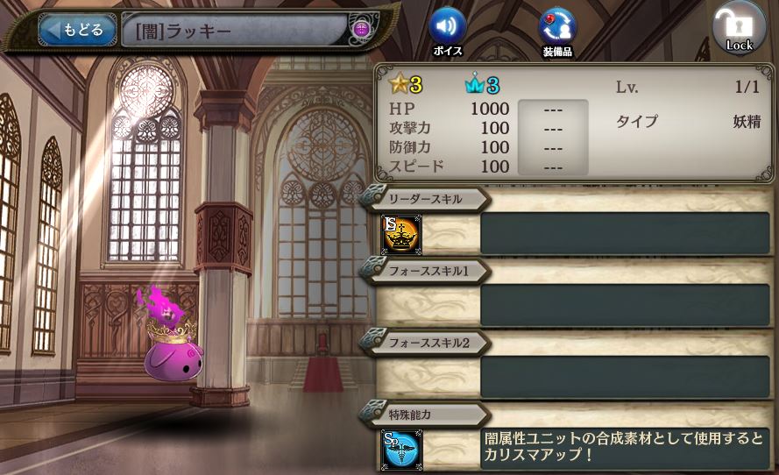Screen dimensions: 779x475
Task: Click the gray equipment bonus stats column
Action: point(553,138)
